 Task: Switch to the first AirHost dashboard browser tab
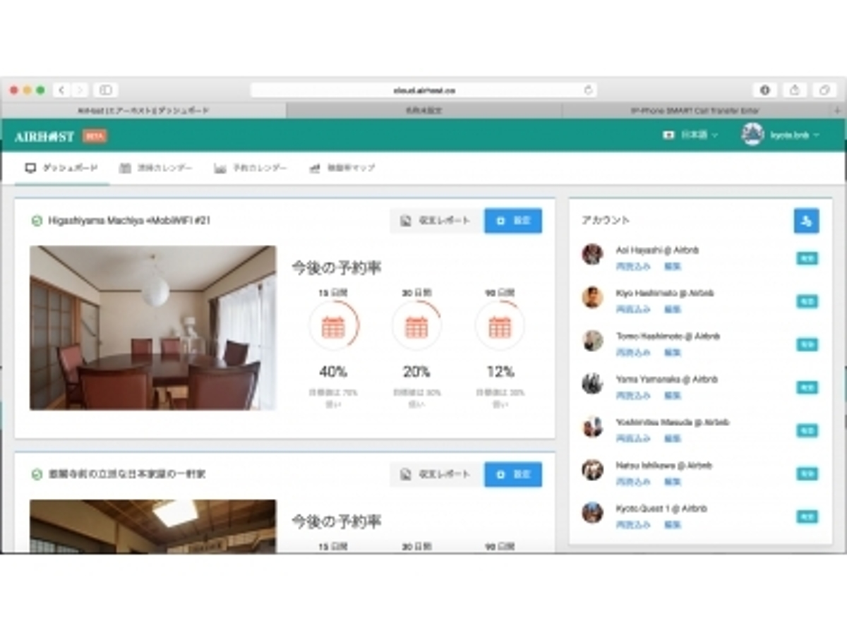144,111
